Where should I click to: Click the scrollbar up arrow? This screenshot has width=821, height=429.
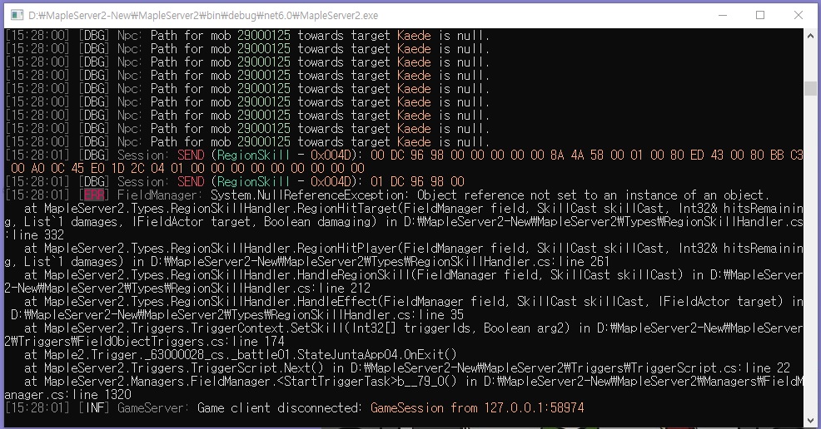click(x=810, y=35)
